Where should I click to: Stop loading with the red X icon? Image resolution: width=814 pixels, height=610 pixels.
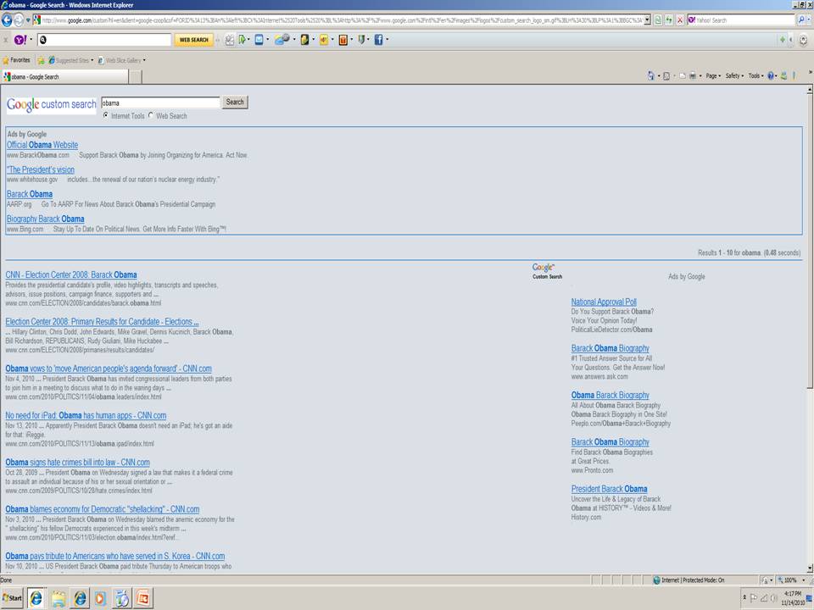(679, 20)
